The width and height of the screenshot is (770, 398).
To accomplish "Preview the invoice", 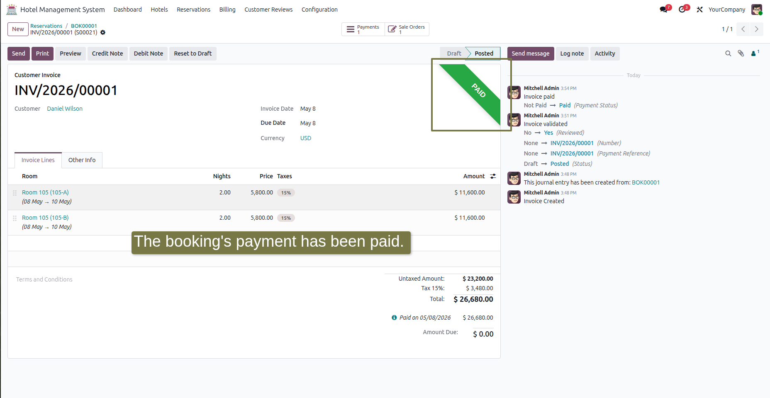I will [x=71, y=53].
